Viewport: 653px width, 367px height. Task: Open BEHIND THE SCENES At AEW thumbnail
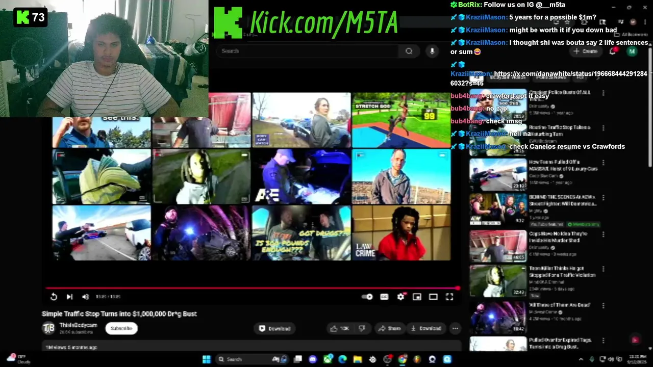(x=498, y=209)
